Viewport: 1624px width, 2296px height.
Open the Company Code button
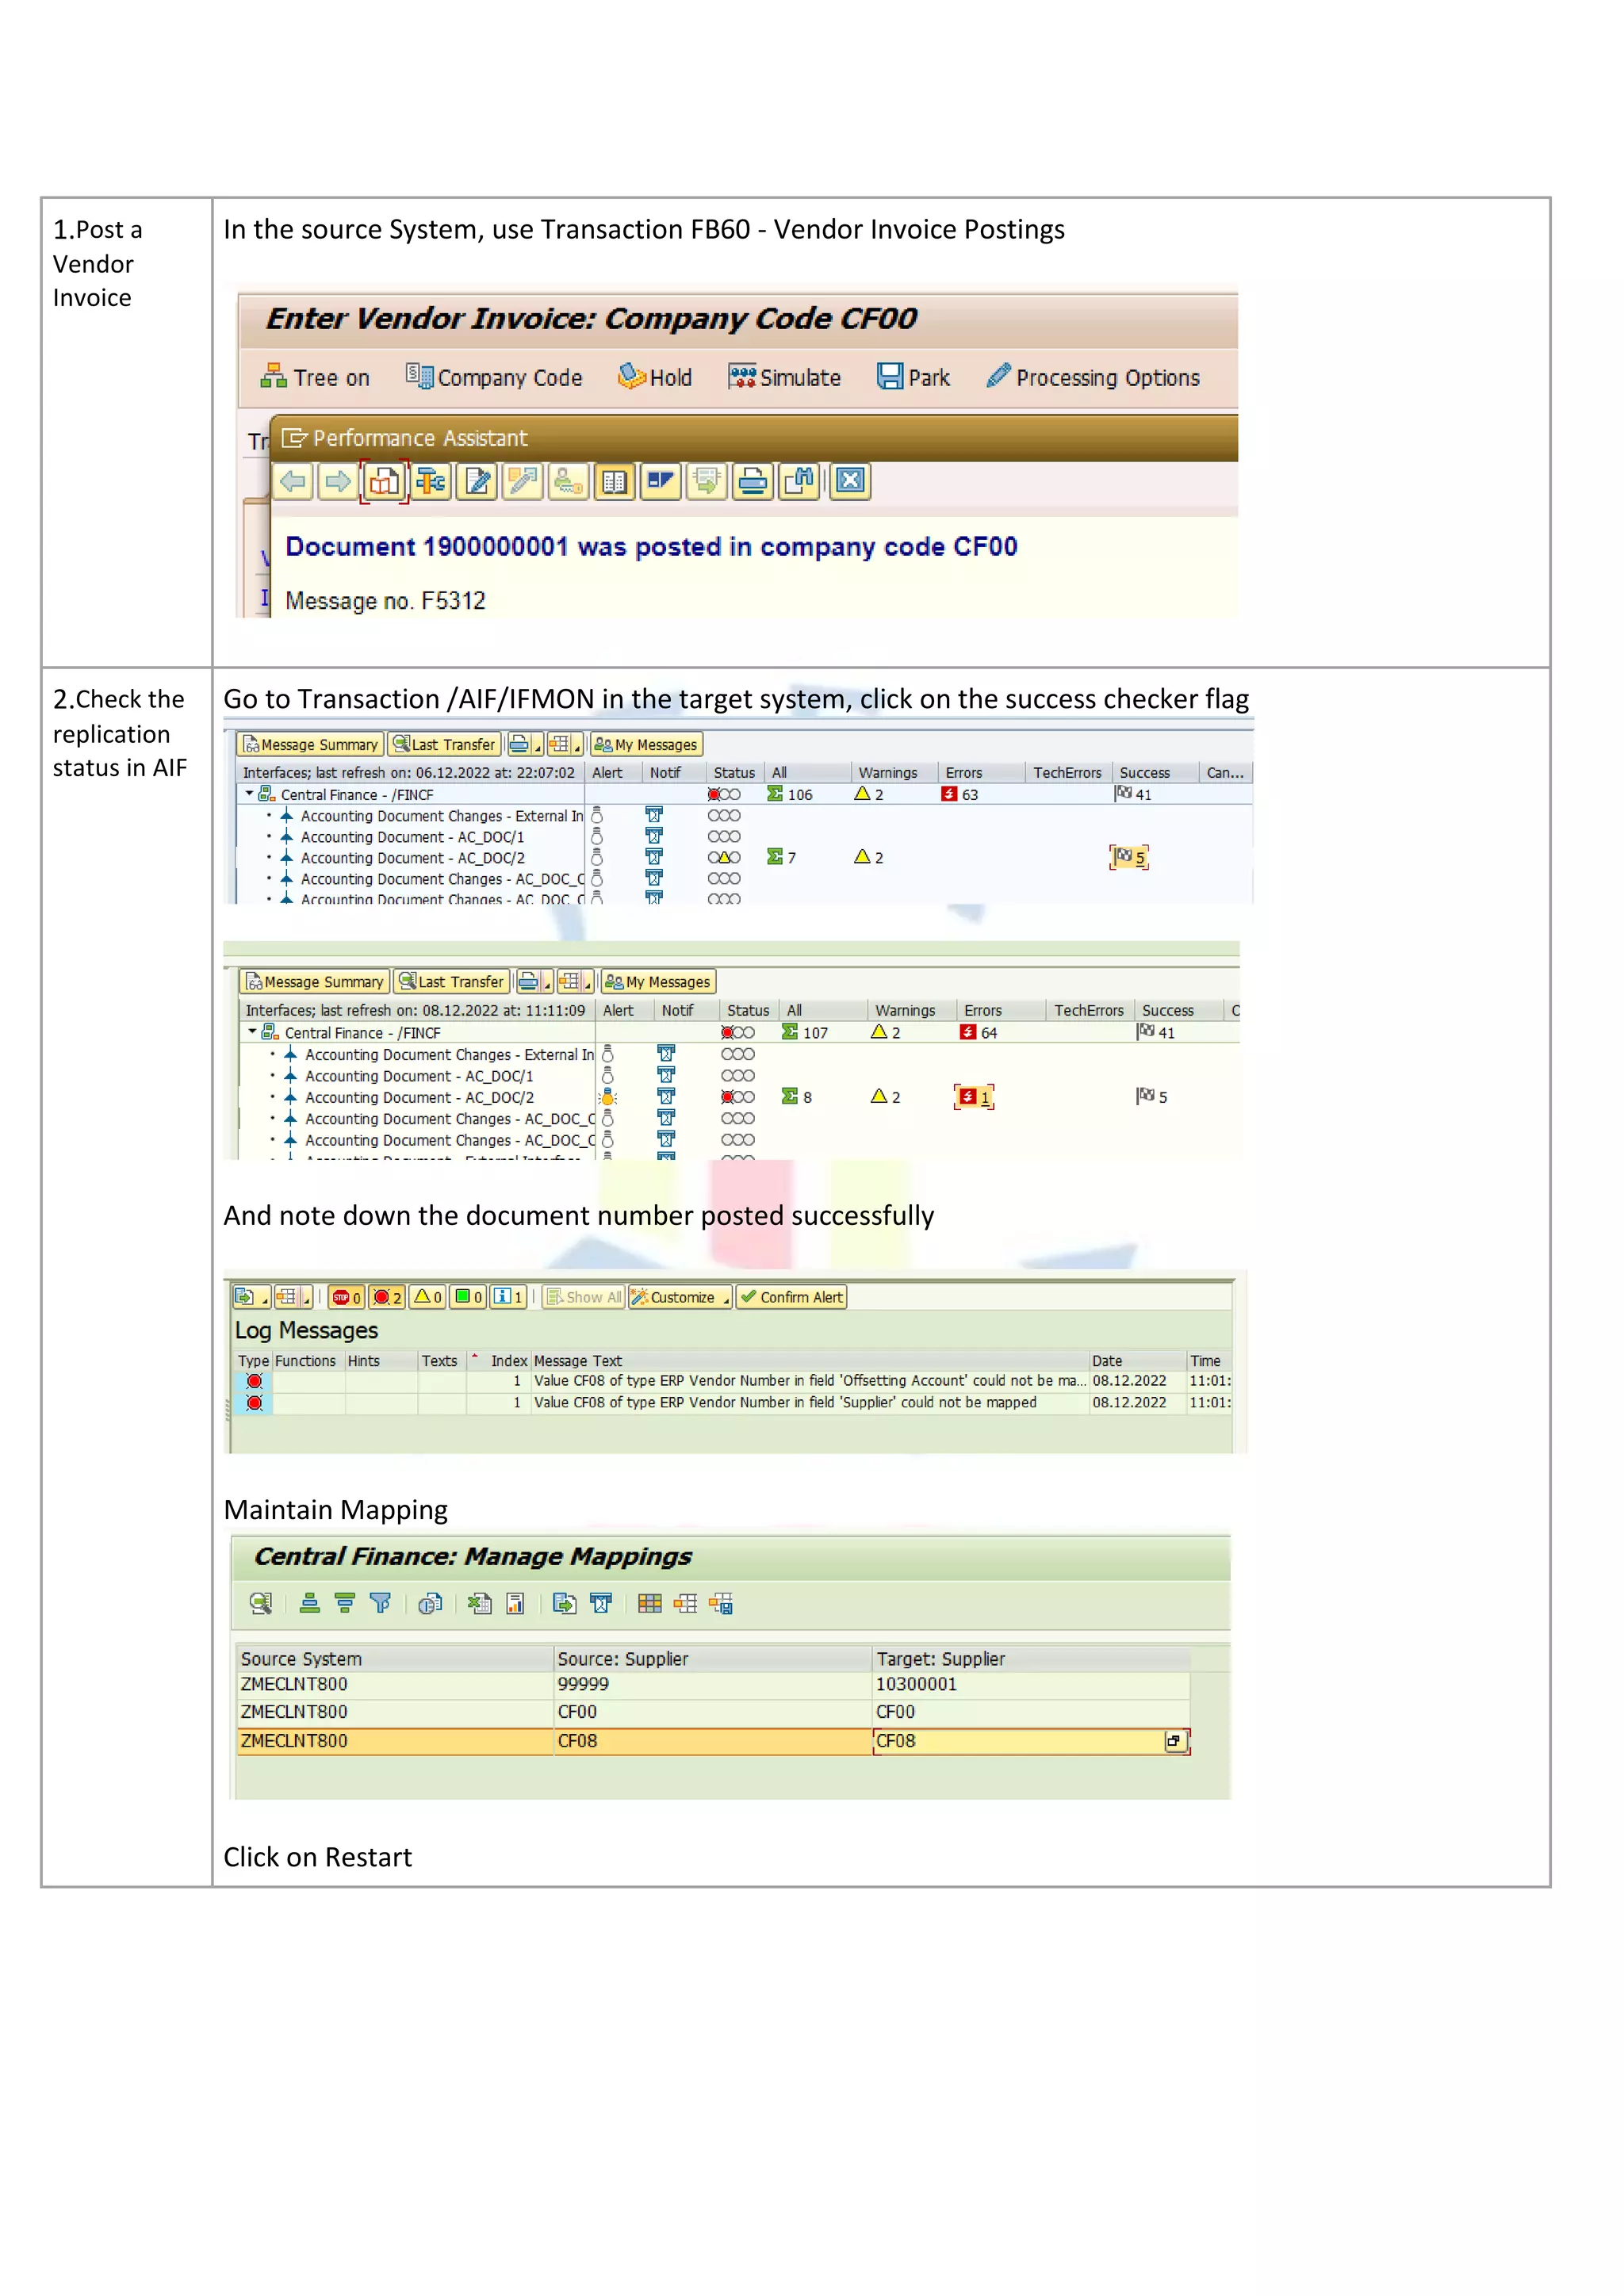[x=494, y=378]
